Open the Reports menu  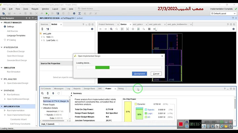(x=35, y=9)
